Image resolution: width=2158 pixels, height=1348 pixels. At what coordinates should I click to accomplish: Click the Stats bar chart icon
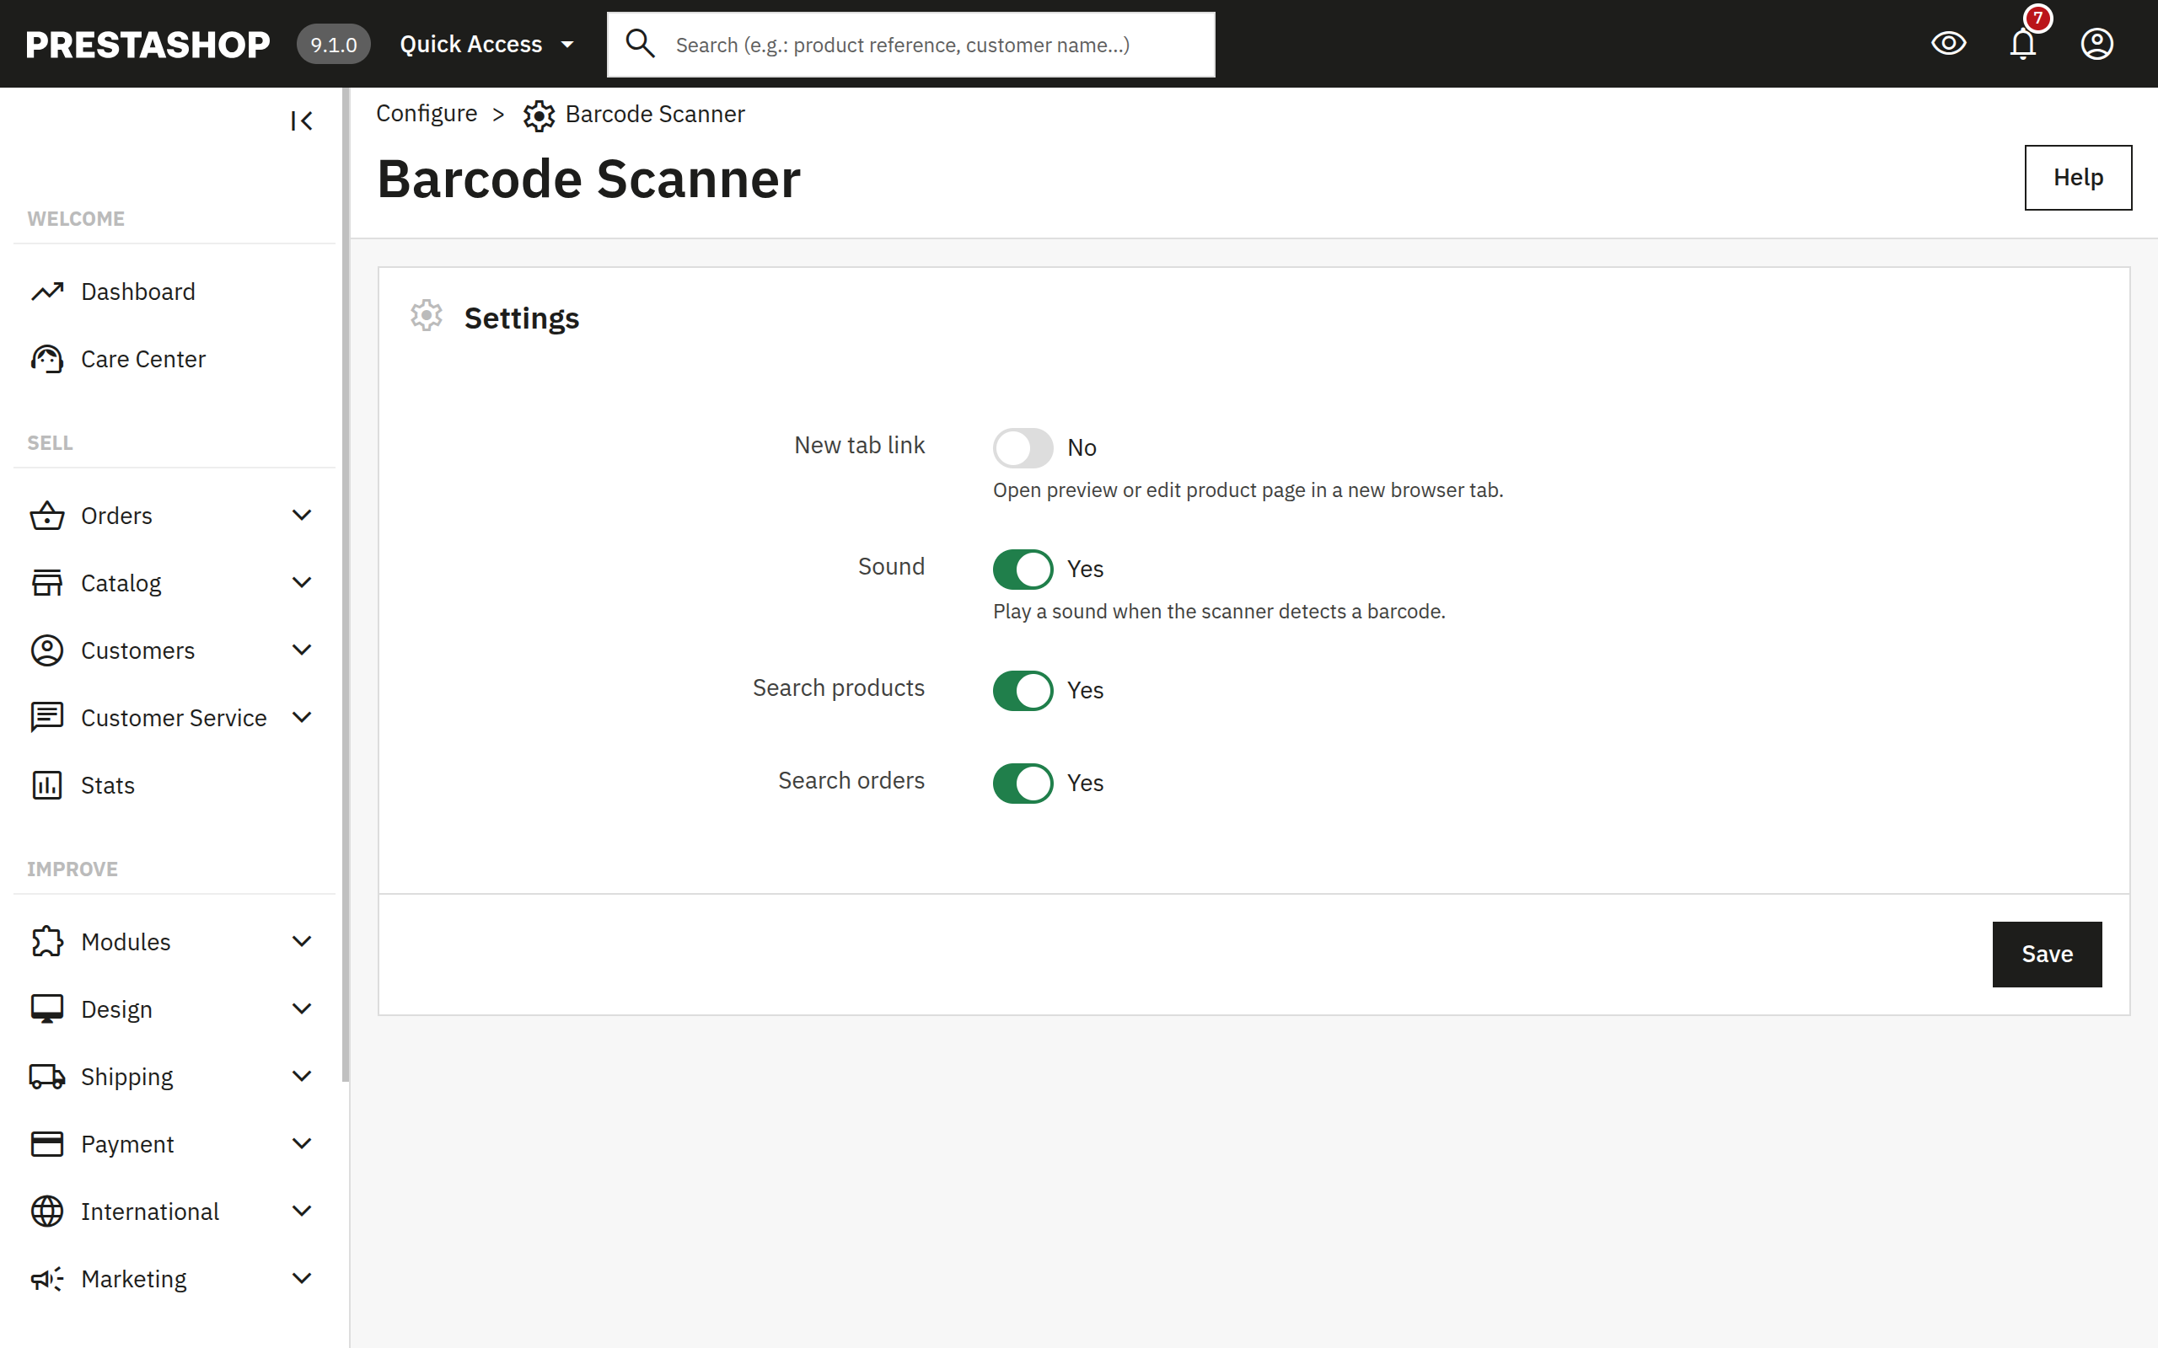(x=47, y=785)
